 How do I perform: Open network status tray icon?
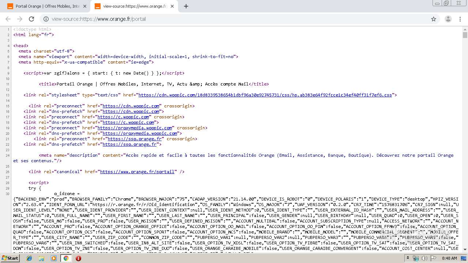click(x=416, y=258)
